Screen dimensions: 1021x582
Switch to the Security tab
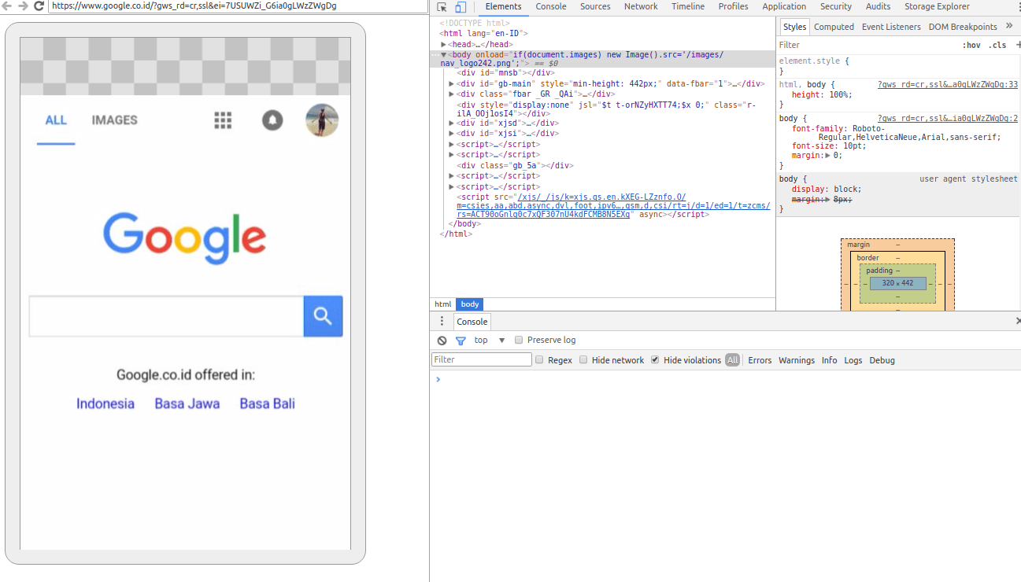(836, 7)
